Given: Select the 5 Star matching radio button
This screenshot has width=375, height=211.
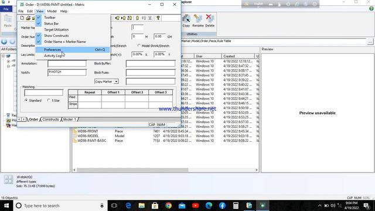Looking at the screenshot, I should (x=49, y=100).
